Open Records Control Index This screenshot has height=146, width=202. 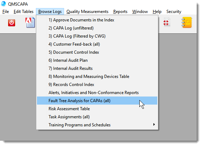[97, 85]
